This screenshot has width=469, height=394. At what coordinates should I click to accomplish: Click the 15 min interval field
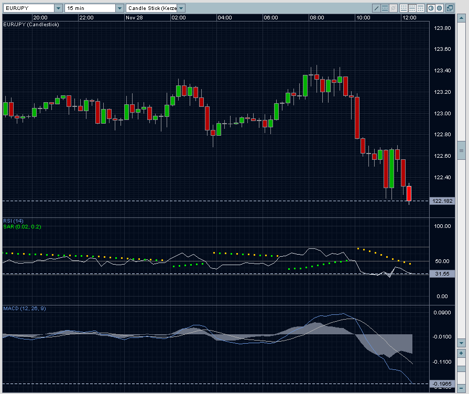point(90,8)
